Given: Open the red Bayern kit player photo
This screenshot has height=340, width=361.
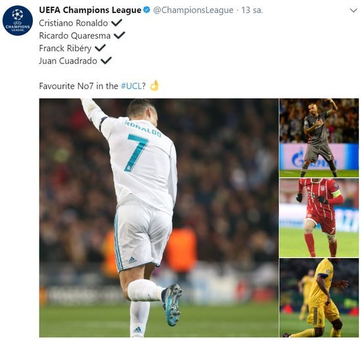Looking at the screenshot, I should click(319, 217).
